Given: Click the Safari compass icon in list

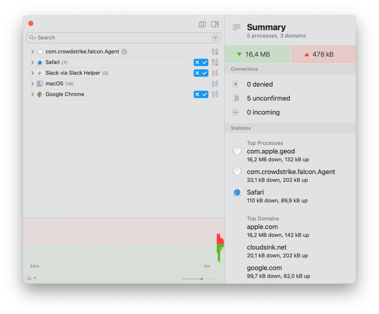Looking at the screenshot, I should click(40, 62).
